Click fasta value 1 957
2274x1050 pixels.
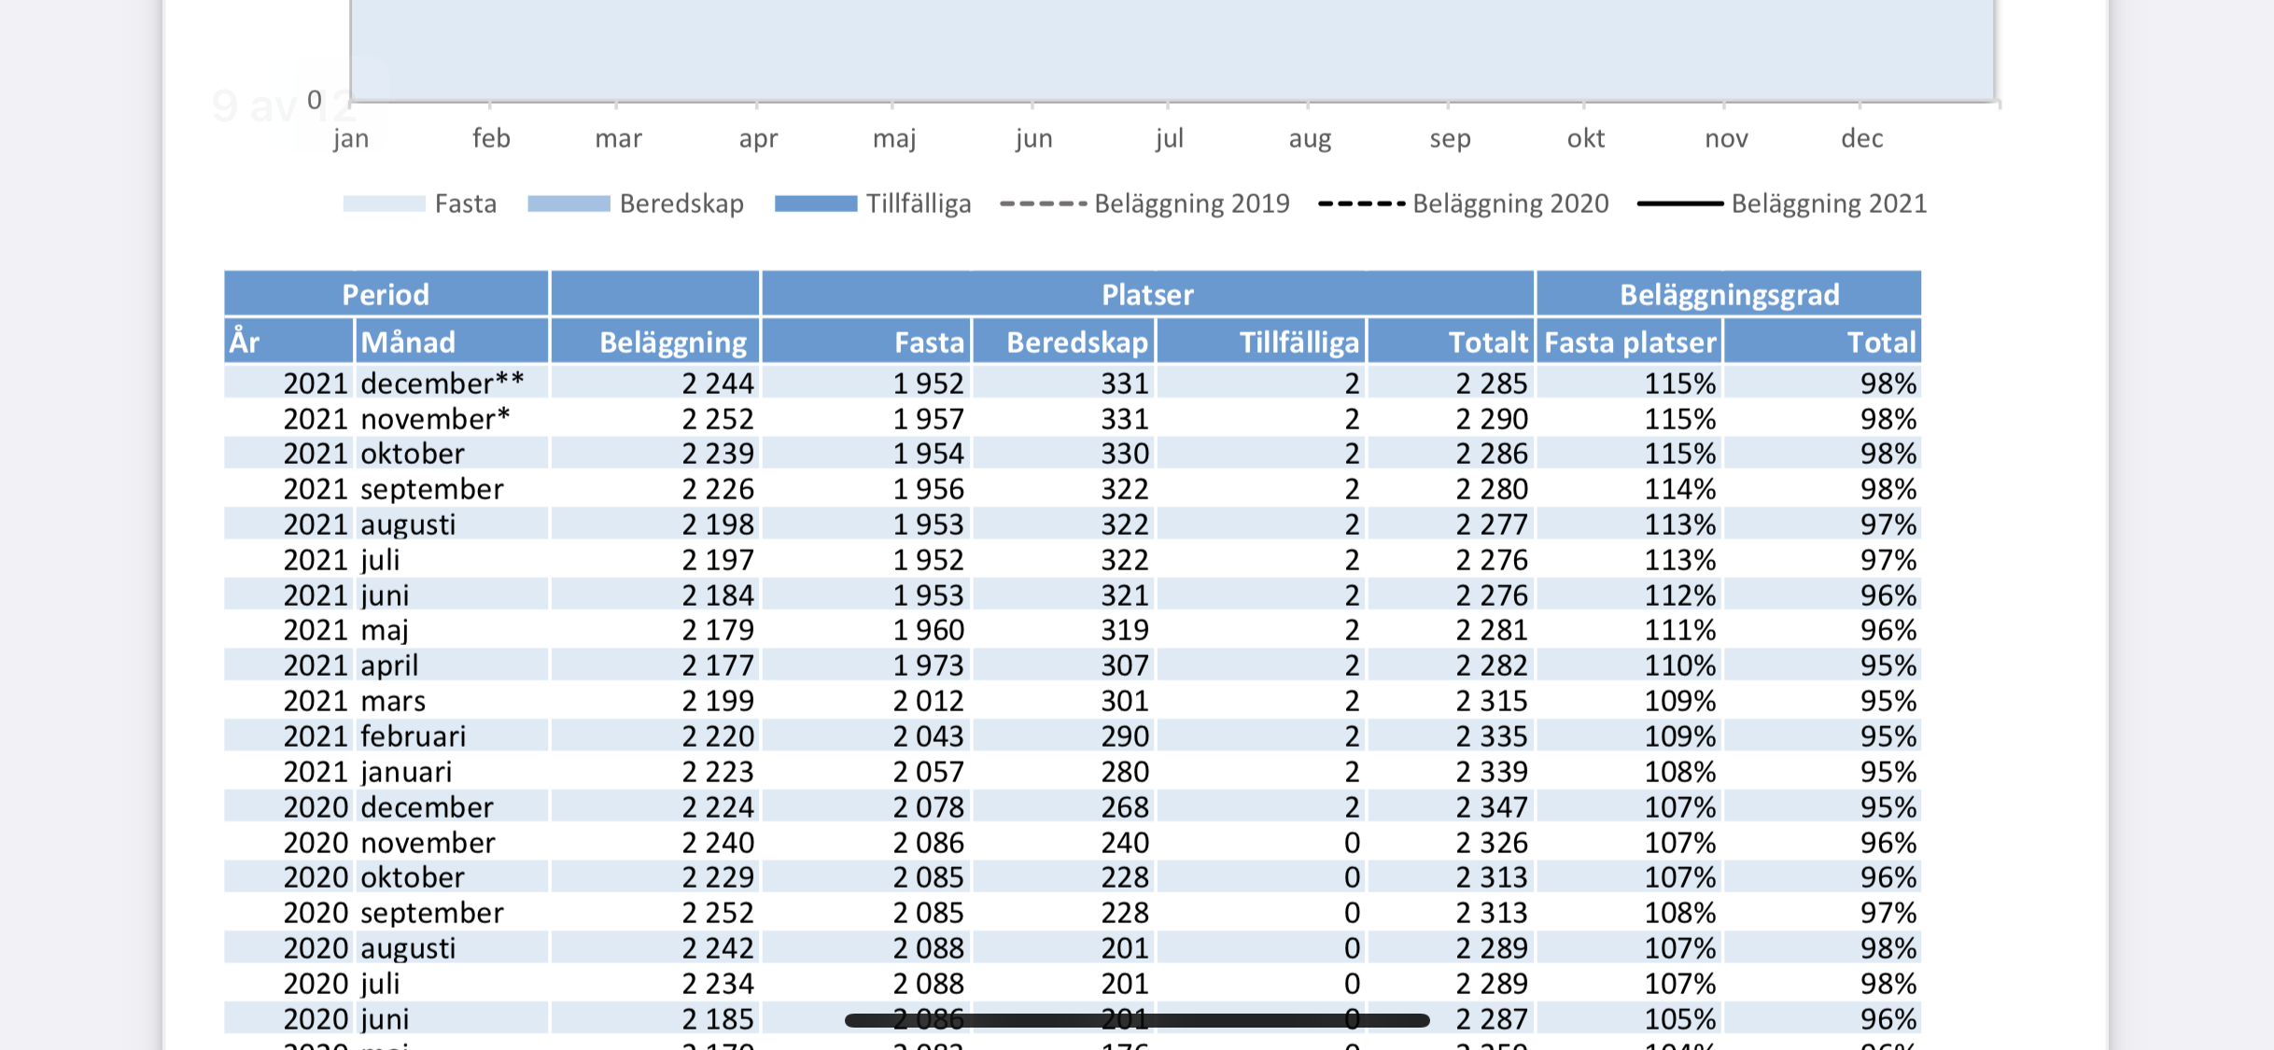click(929, 418)
